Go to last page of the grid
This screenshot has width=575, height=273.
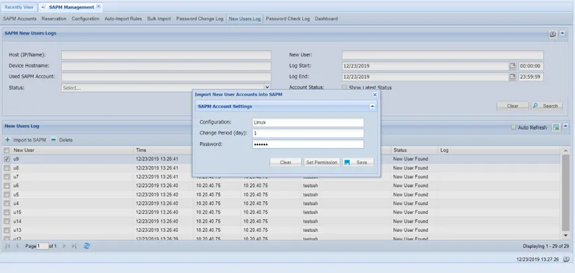tap(74, 246)
